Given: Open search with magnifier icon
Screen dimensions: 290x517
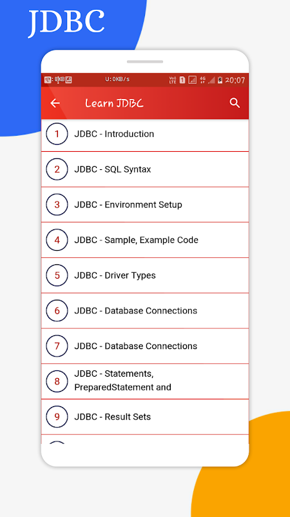Looking at the screenshot, I should 235,103.
